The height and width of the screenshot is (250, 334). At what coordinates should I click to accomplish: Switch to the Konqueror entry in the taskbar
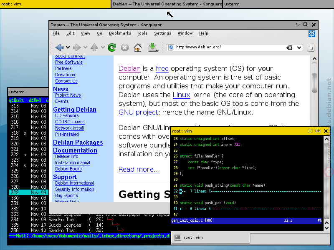(167, 4)
